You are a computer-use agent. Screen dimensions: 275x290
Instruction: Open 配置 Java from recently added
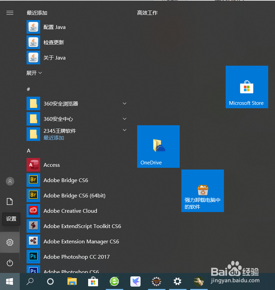54,27
